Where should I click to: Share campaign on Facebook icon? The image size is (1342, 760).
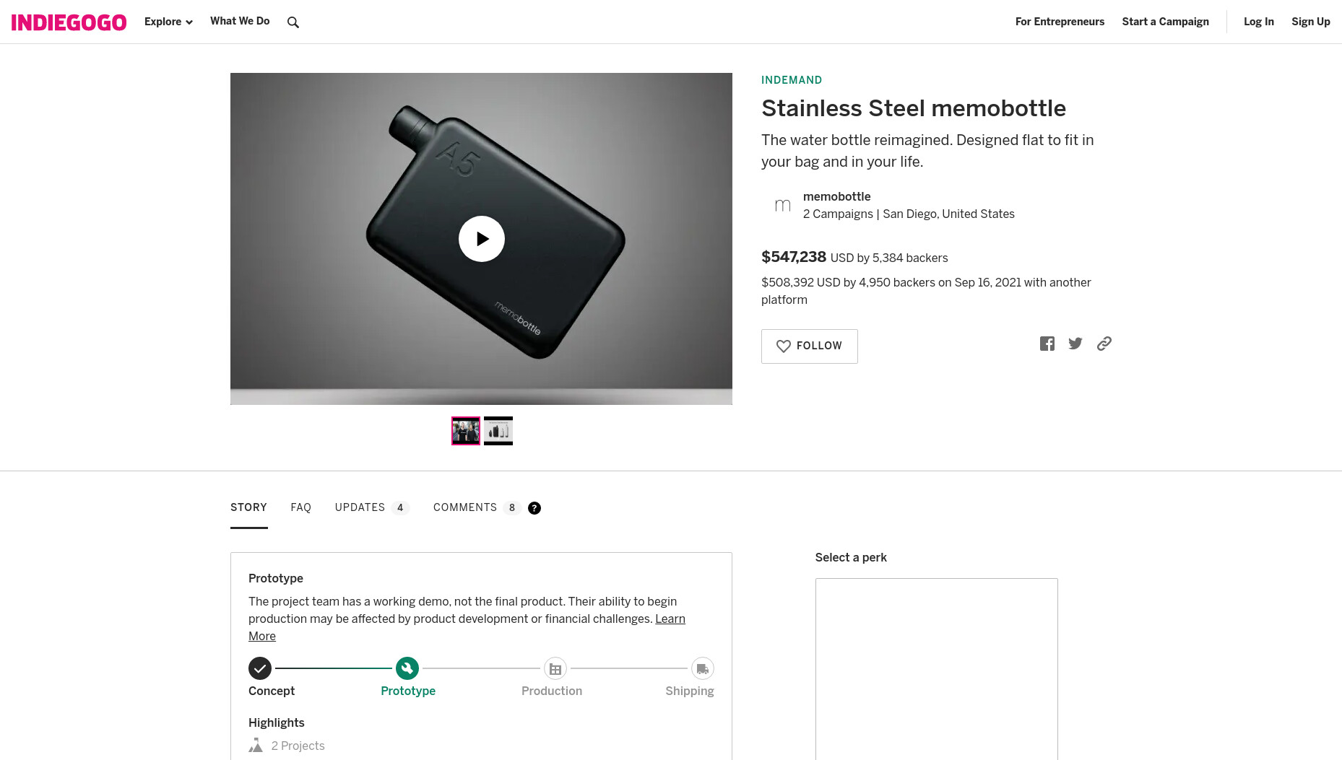[1047, 344]
